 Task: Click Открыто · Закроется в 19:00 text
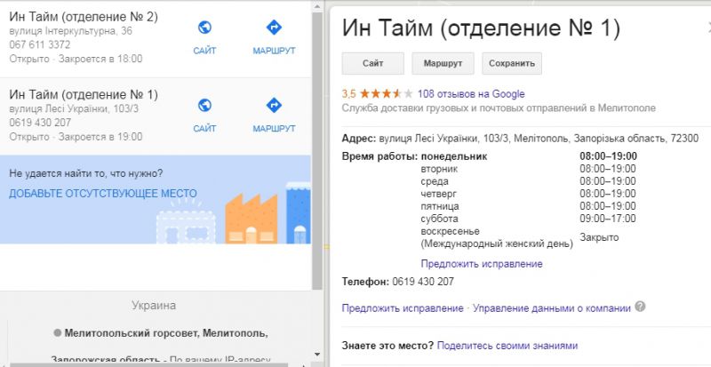click(x=76, y=137)
